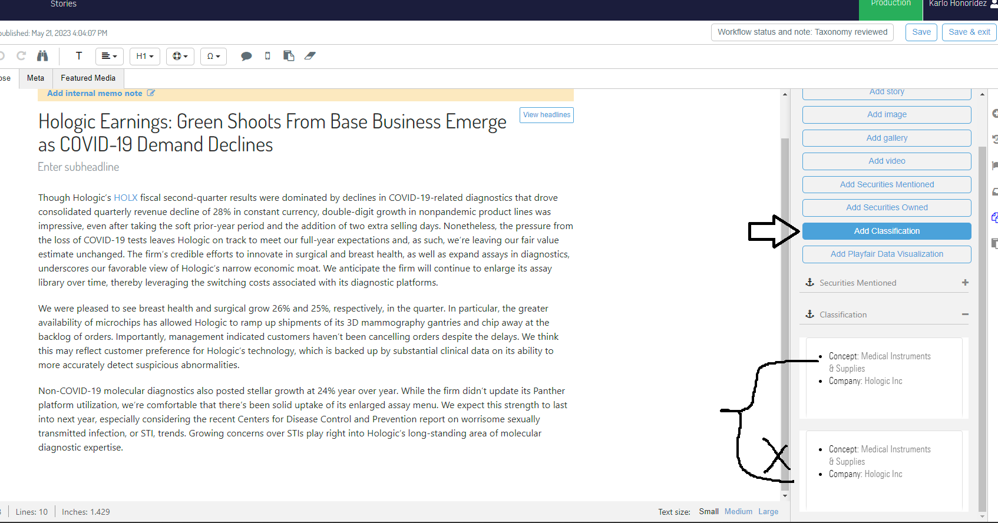Viewport: 998px width, 523px height.
Task: Click the View headlines button
Action: (547, 115)
